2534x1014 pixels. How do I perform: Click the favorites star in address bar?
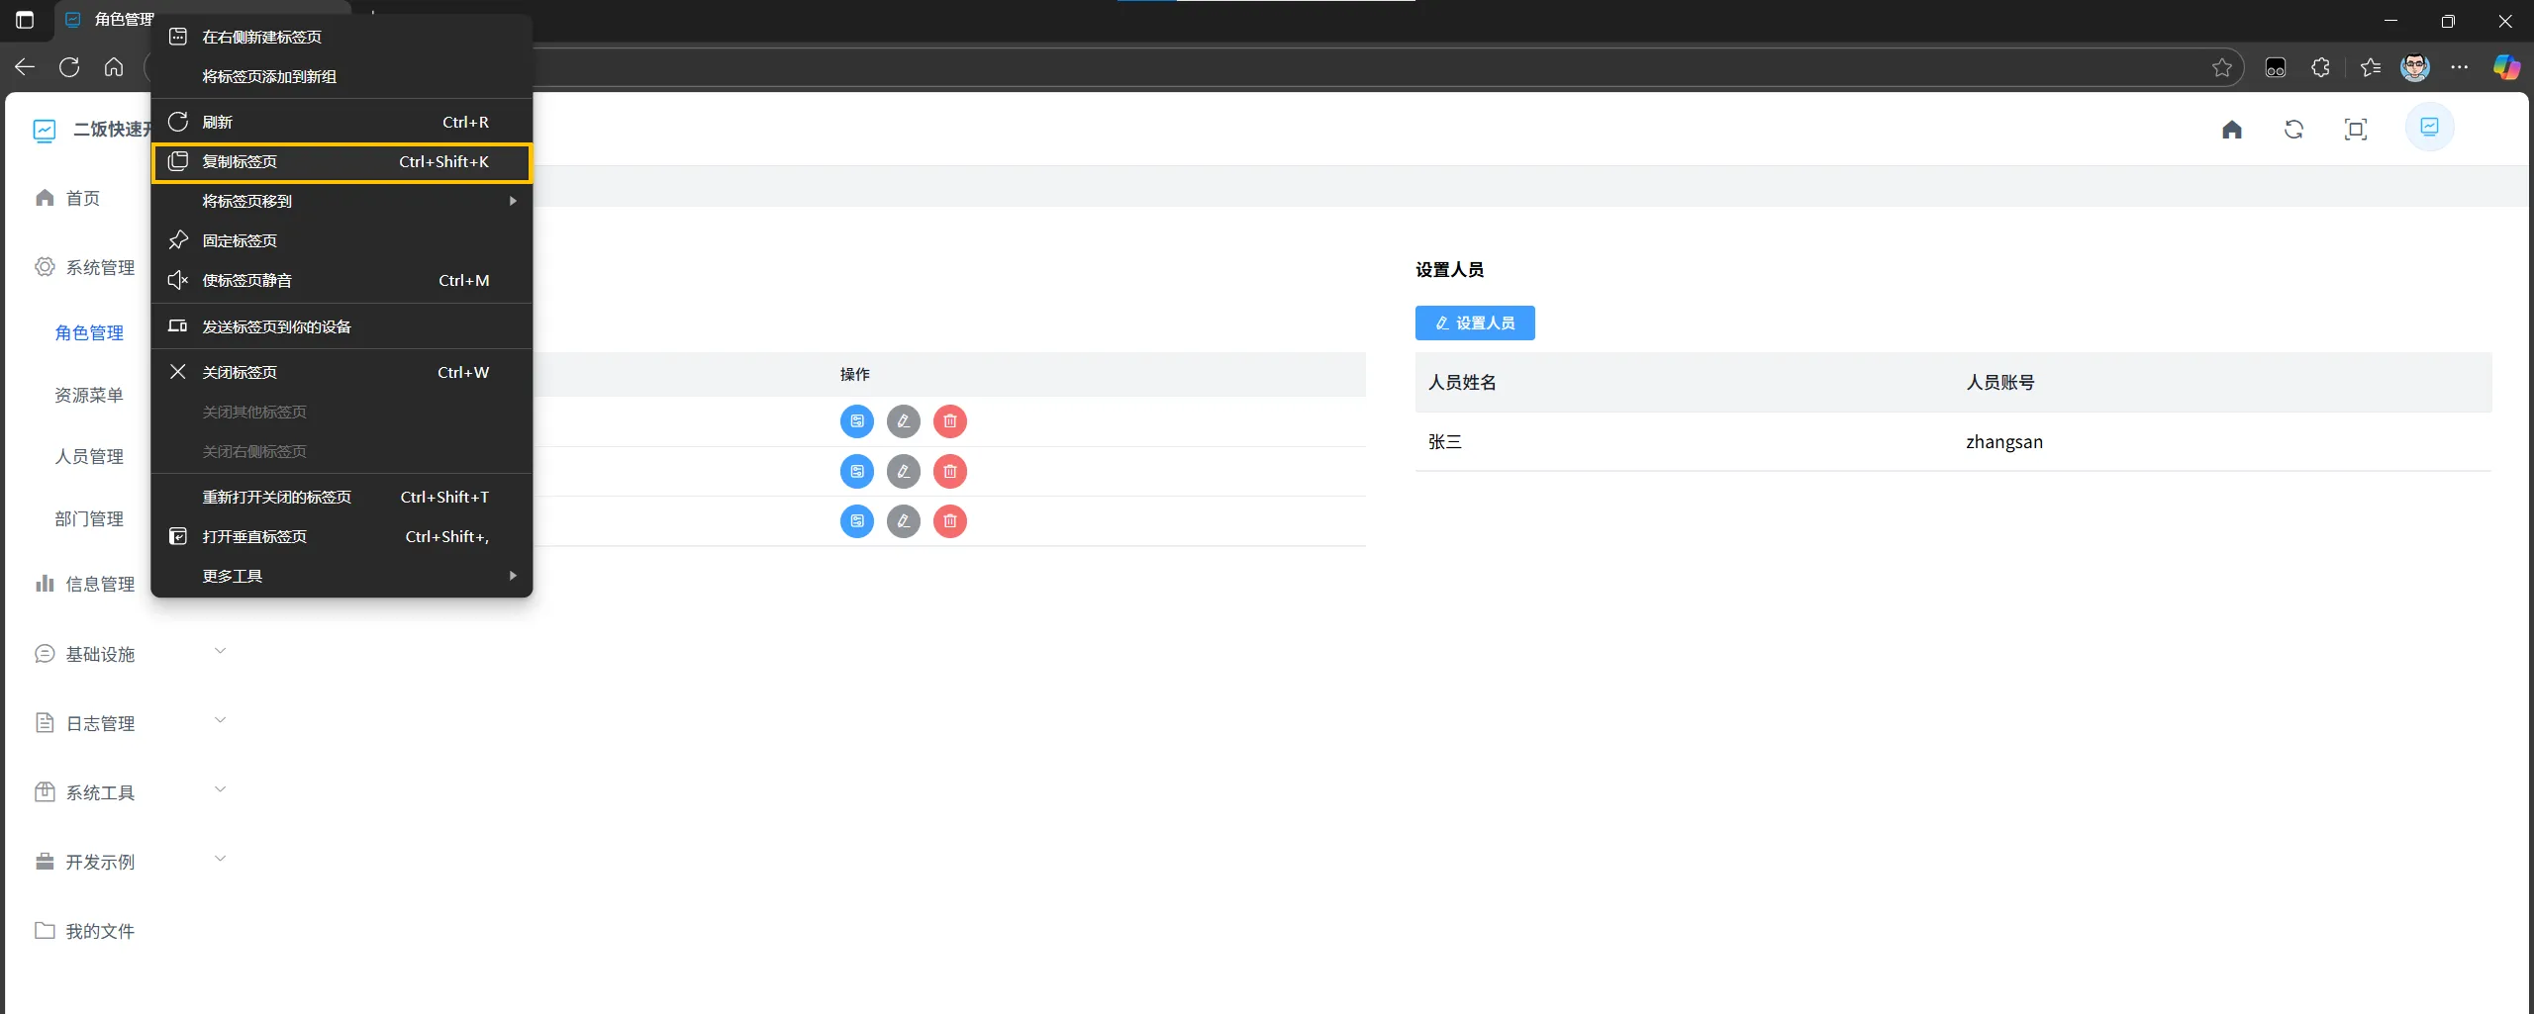(x=2222, y=67)
